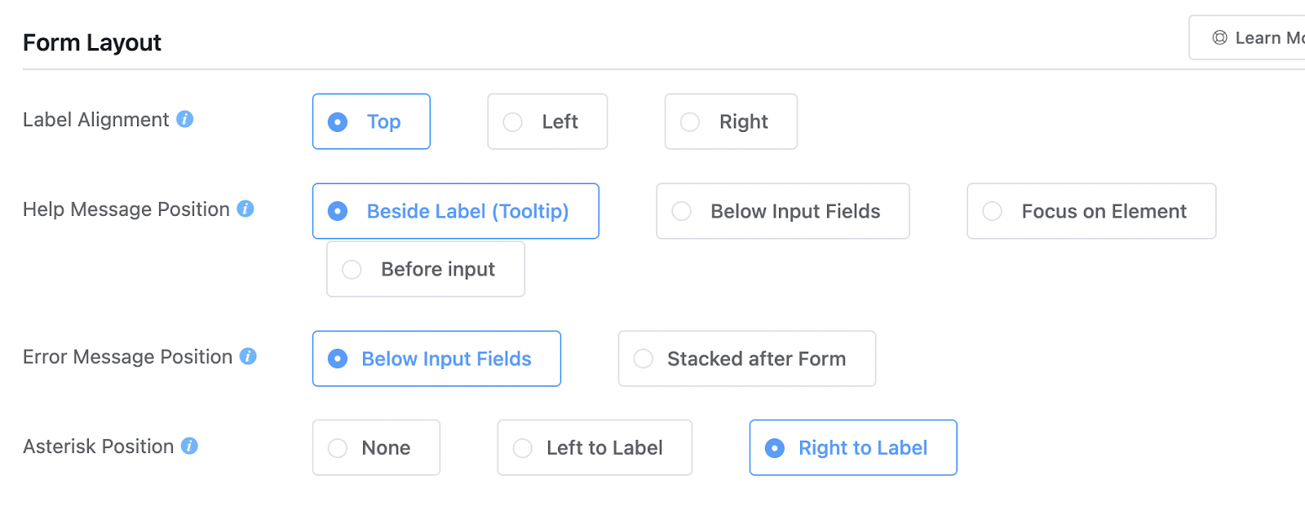The image size is (1305, 528).
Task: Select Right to Label asterisk position
Action: [x=852, y=447]
